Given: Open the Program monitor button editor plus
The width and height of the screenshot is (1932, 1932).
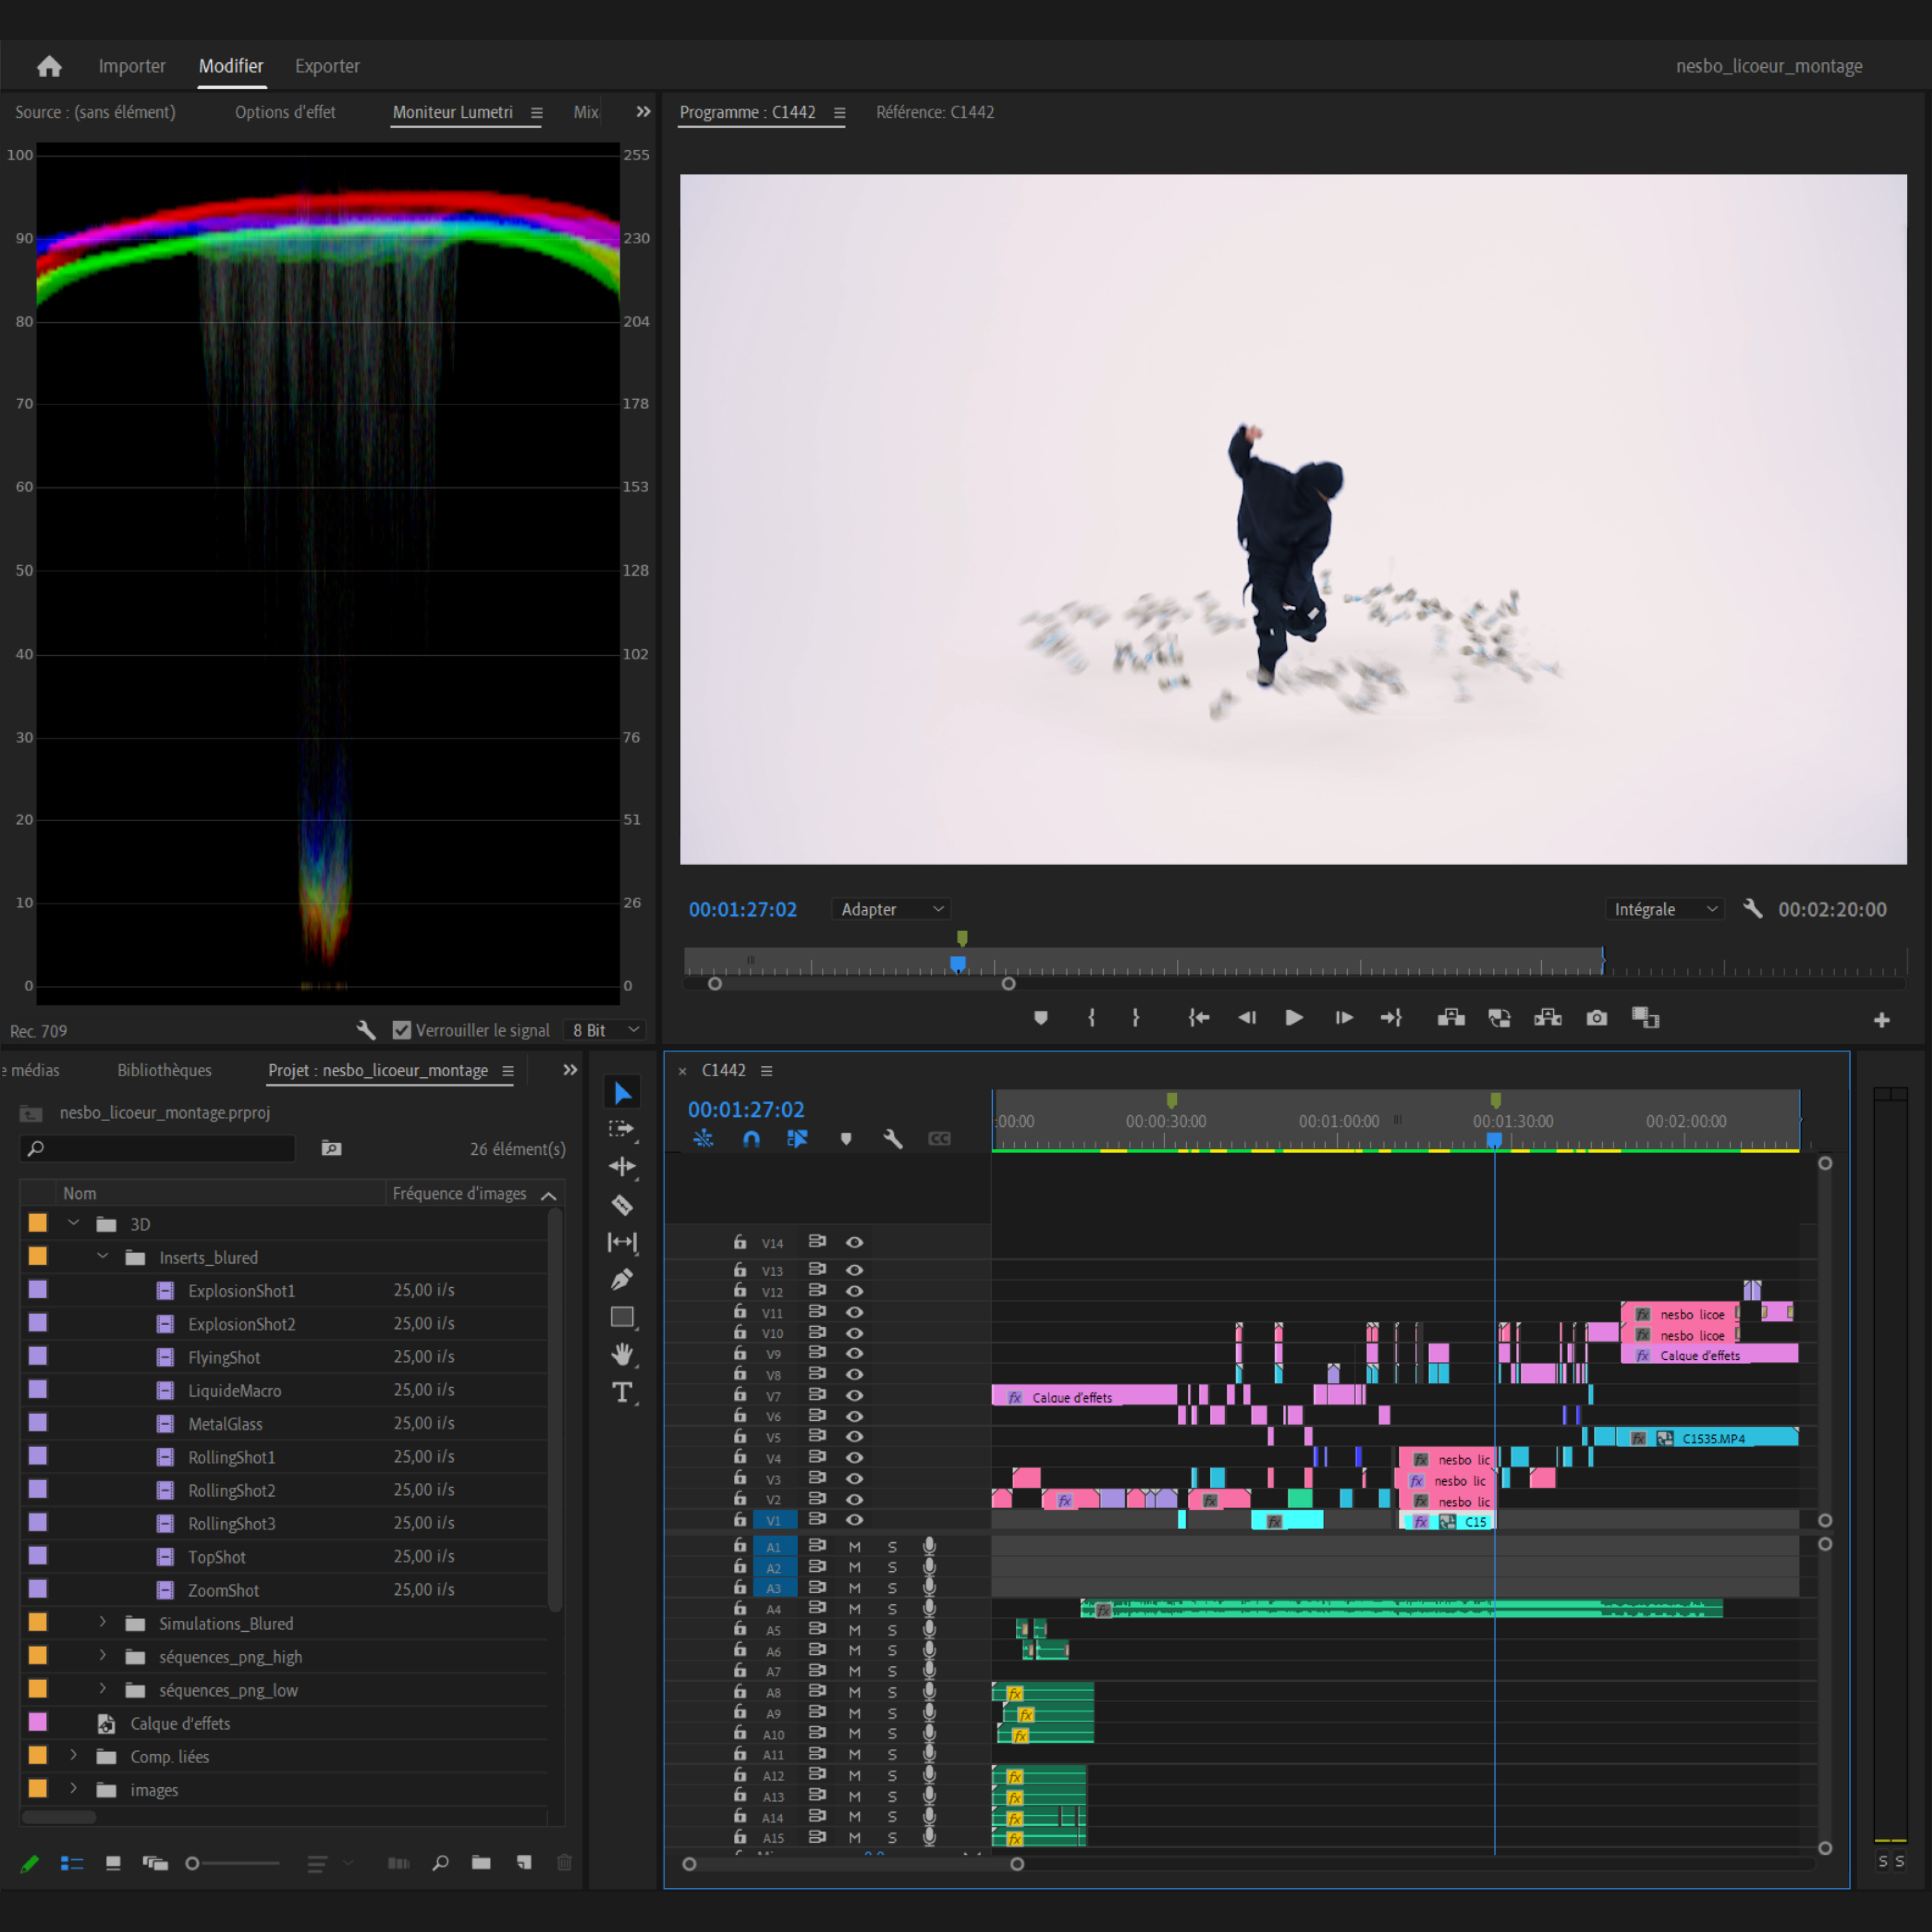Looking at the screenshot, I should [1882, 1020].
